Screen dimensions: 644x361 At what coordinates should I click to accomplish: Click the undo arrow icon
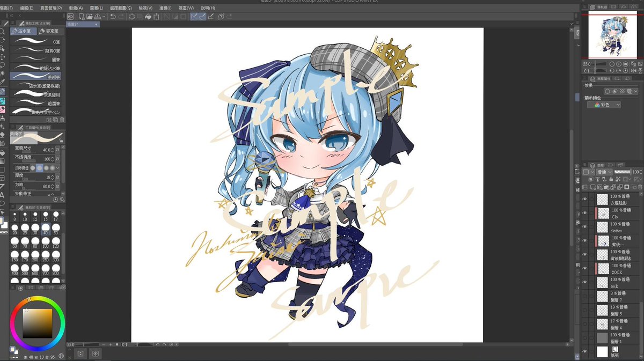pos(112,17)
